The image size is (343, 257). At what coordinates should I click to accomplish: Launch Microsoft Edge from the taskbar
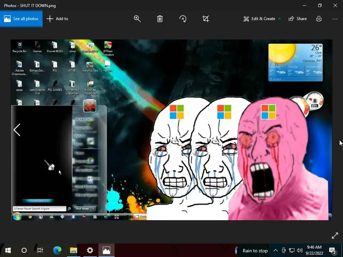[57, 250]
